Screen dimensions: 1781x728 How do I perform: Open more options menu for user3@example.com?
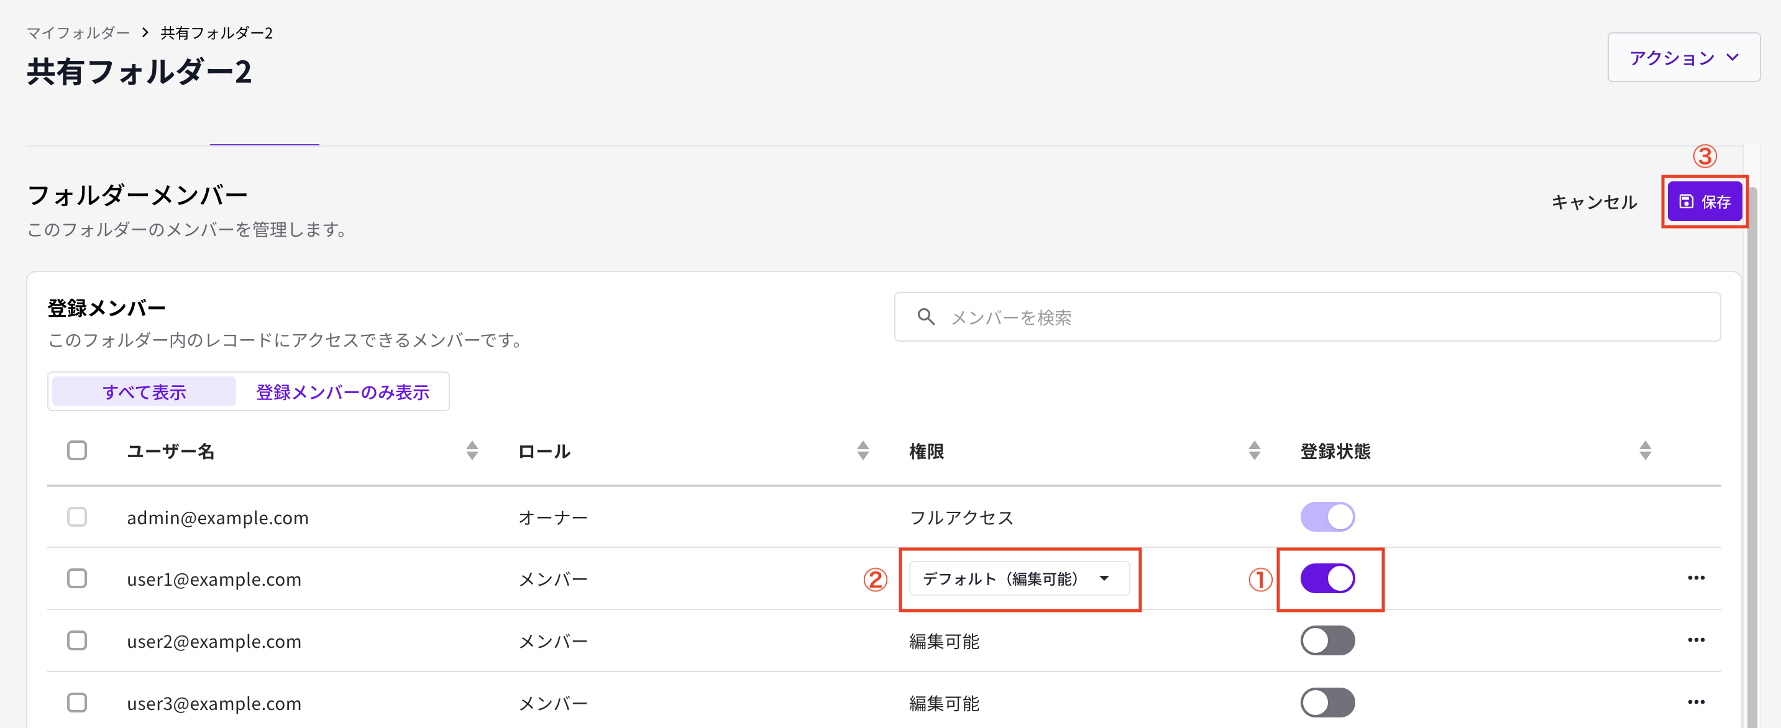[1695, 703]
